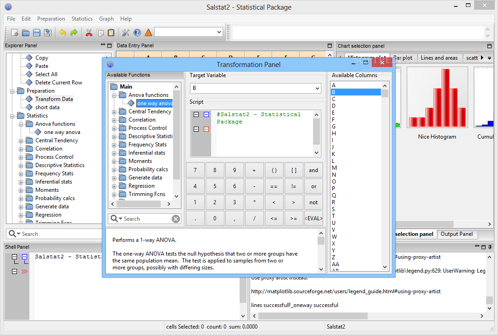Click the 'and' operator button
The image size is (498, 335).
point(313,170)
